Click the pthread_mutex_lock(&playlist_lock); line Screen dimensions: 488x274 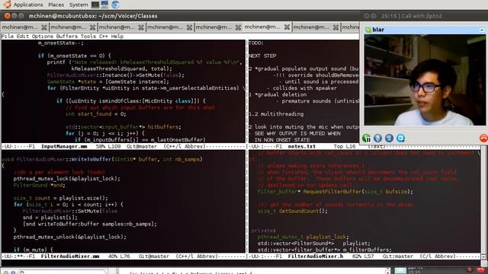(x=67, y=179)
